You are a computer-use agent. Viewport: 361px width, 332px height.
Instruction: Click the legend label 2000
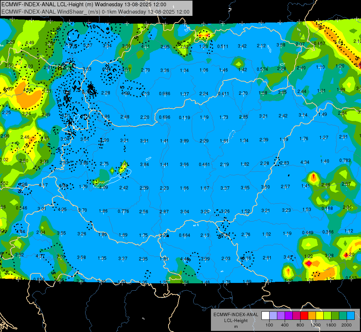347,325
